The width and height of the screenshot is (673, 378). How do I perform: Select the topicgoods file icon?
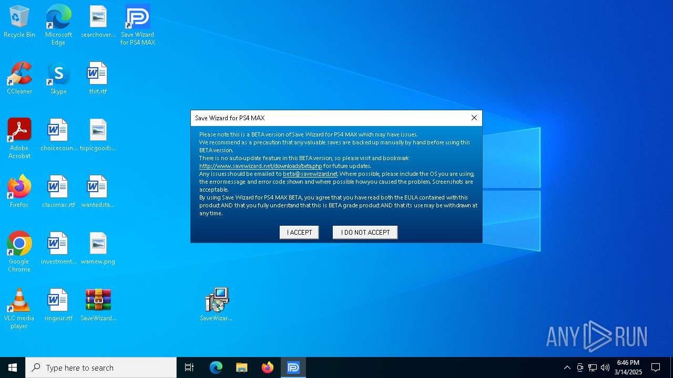point(98,135)
